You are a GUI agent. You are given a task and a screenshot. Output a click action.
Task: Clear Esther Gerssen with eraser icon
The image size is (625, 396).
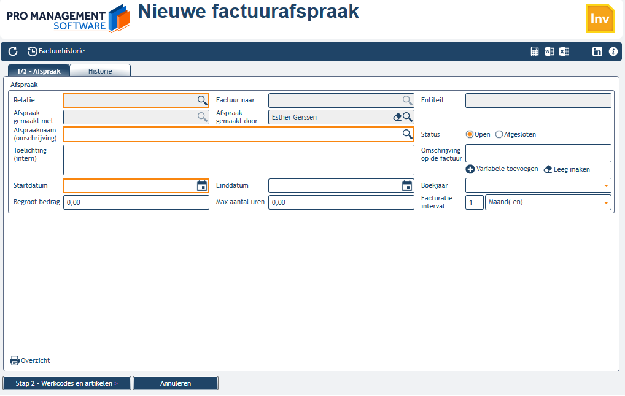tap(397, 117)
